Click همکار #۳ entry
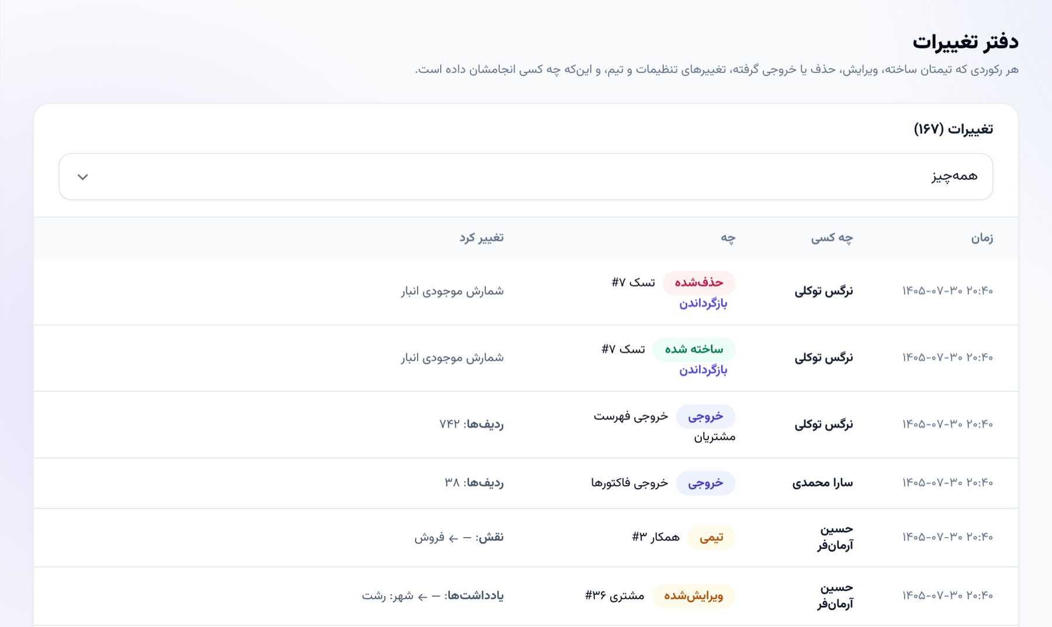The image size is (1052, 627). [x=656, y=537]
